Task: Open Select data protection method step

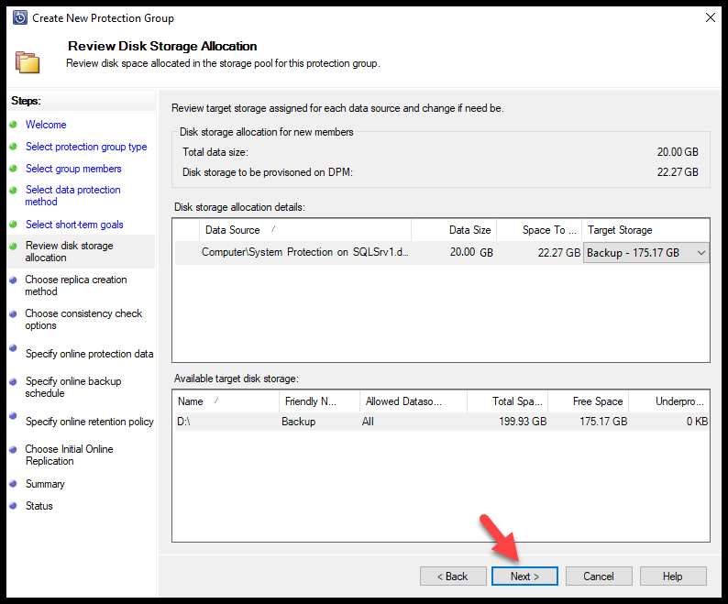Action: (73, 195)
